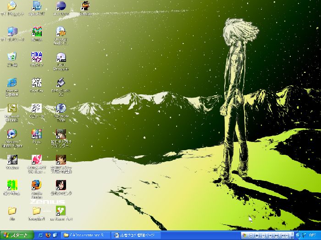Select the paint bucket shortcut icon
Viewport: 321px width, 240px height.
point(61,82)
